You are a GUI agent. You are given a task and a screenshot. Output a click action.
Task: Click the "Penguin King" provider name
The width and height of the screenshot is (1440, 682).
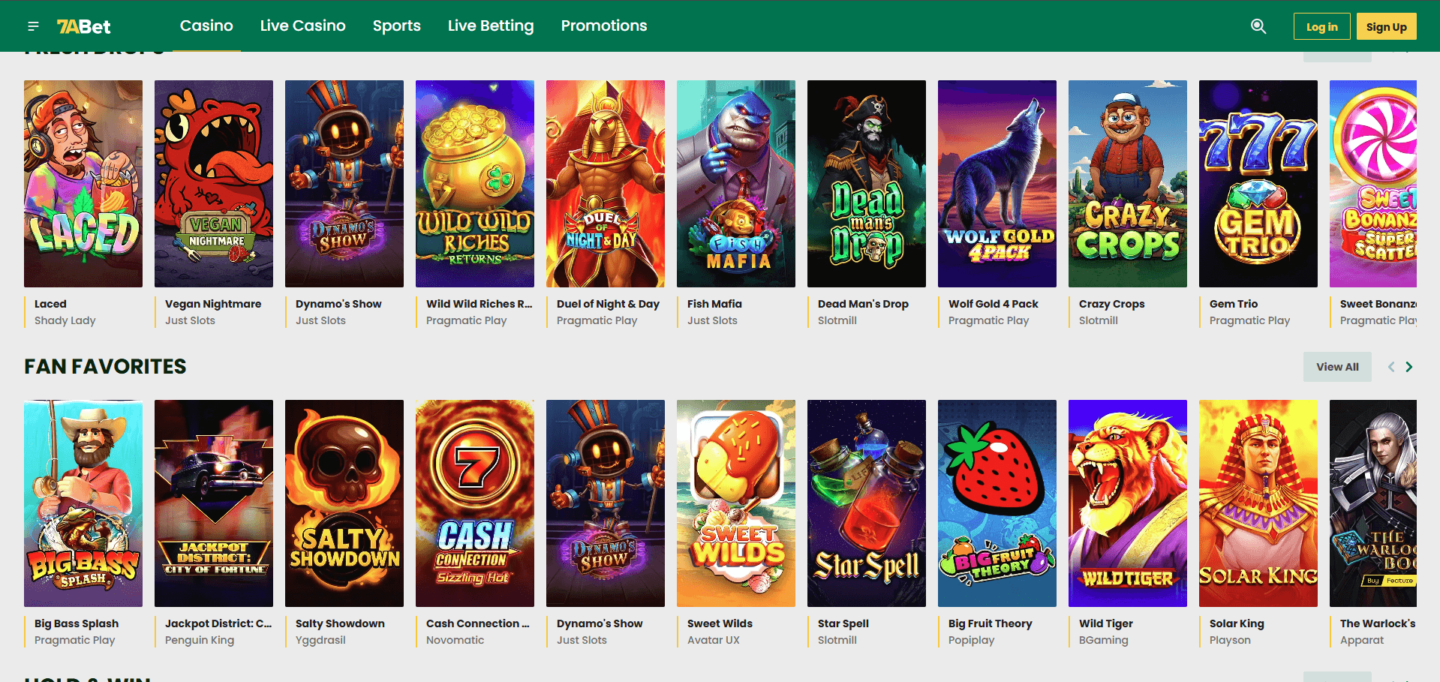pyautogui.click(x=200, y=640)
